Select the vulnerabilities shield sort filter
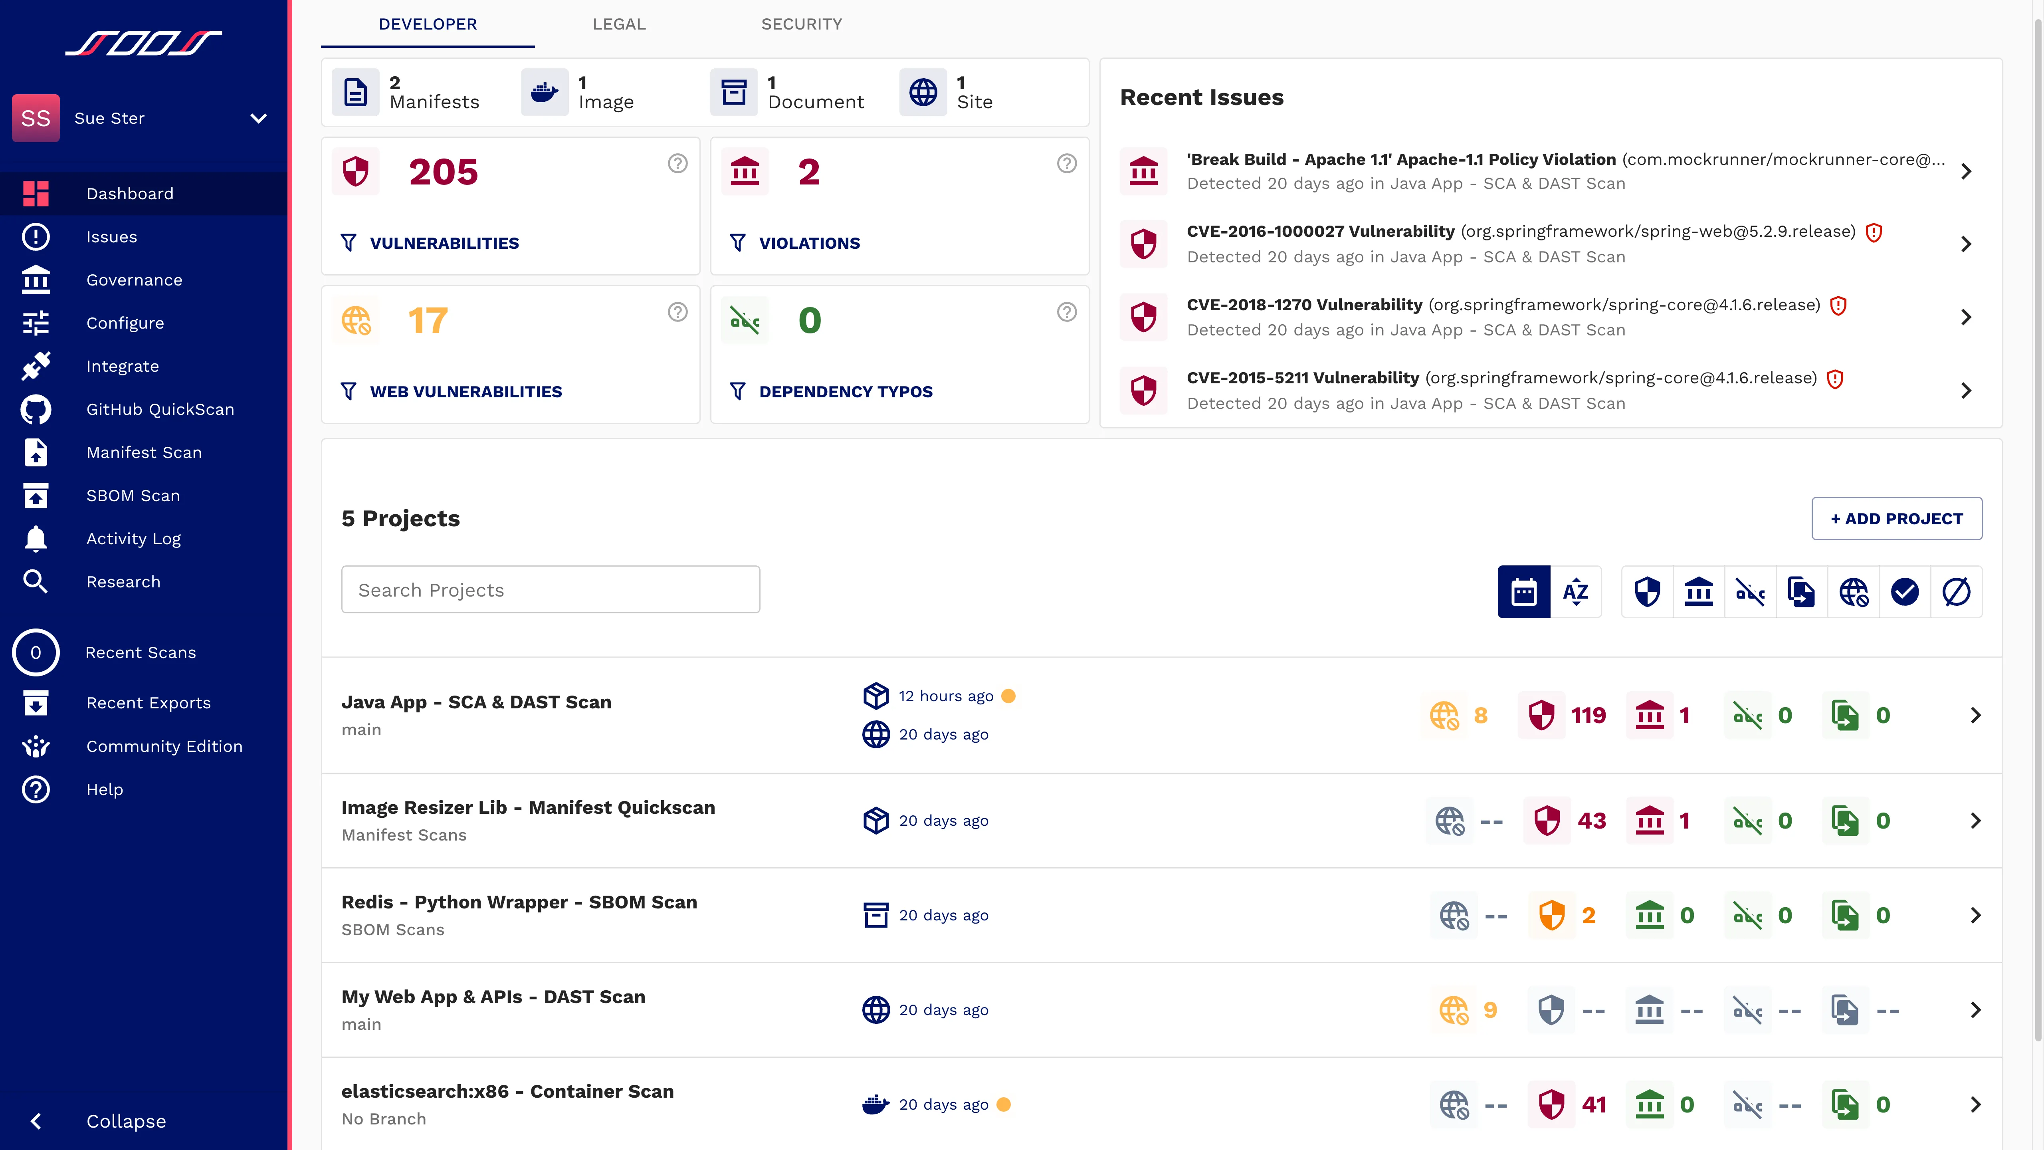Viewport: 2044px width, 1150px height. click(1646, 591)
